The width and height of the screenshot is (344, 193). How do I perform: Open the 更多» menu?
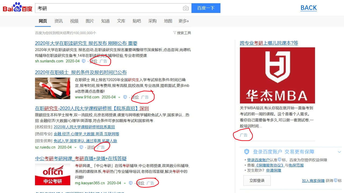184,21
